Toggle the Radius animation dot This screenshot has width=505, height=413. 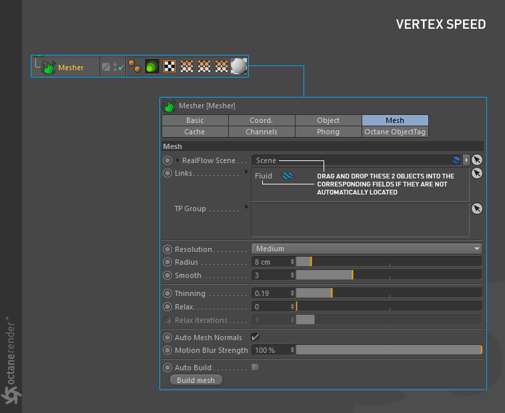[x=167, y=262]
